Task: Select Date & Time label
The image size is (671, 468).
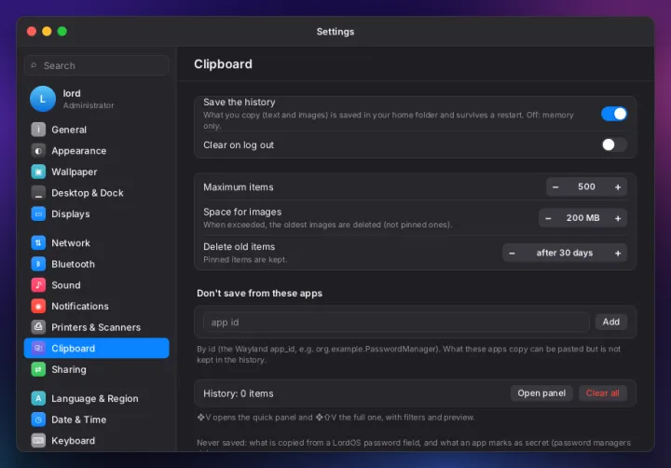Action: [x=78, y=420]
